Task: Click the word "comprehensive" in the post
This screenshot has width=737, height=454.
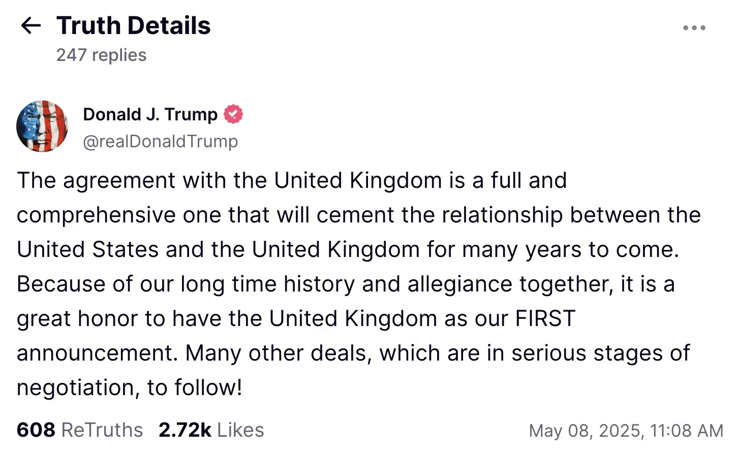Action: (96, 215)
